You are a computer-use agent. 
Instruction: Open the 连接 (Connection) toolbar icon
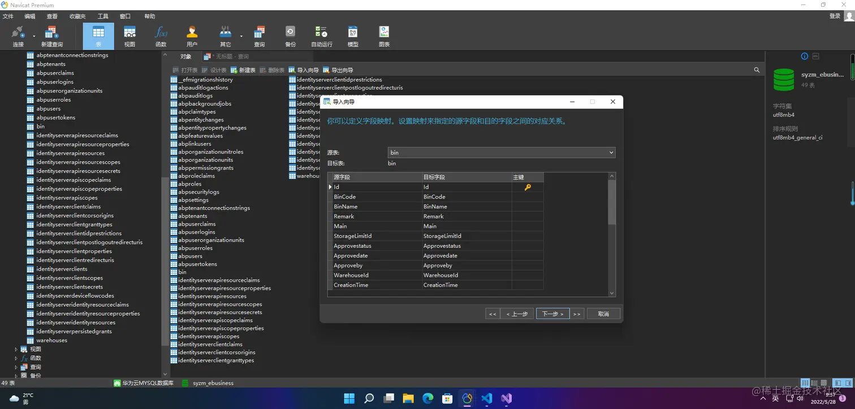click(18, 36)
